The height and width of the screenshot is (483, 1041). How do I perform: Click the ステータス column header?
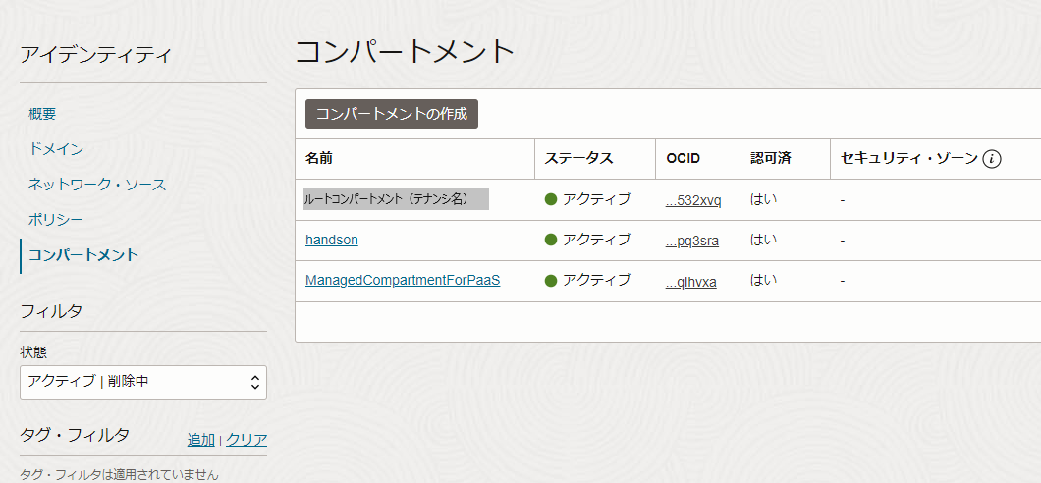(578, 159)
